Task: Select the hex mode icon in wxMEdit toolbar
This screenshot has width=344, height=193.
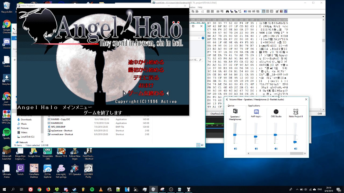Action: [286, 12]
